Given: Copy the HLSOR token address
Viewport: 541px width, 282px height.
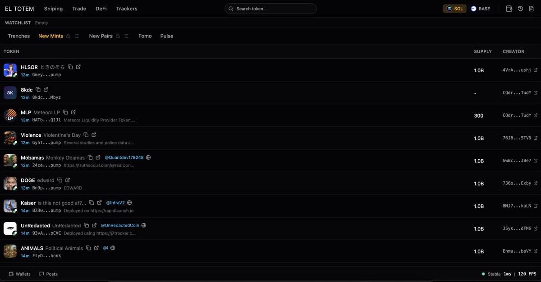Looking at the screenshot, I should [x=70, y=67].
